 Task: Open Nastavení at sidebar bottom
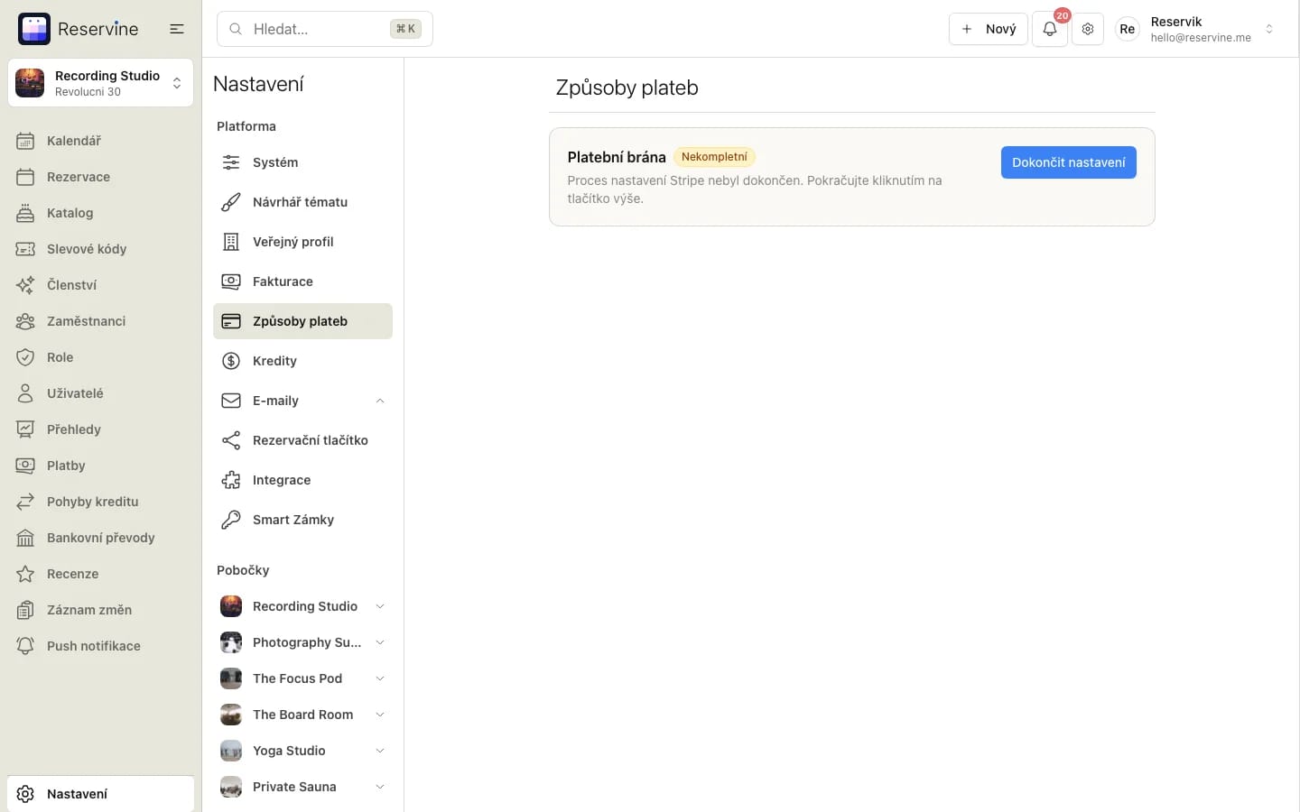pos(100,794)
